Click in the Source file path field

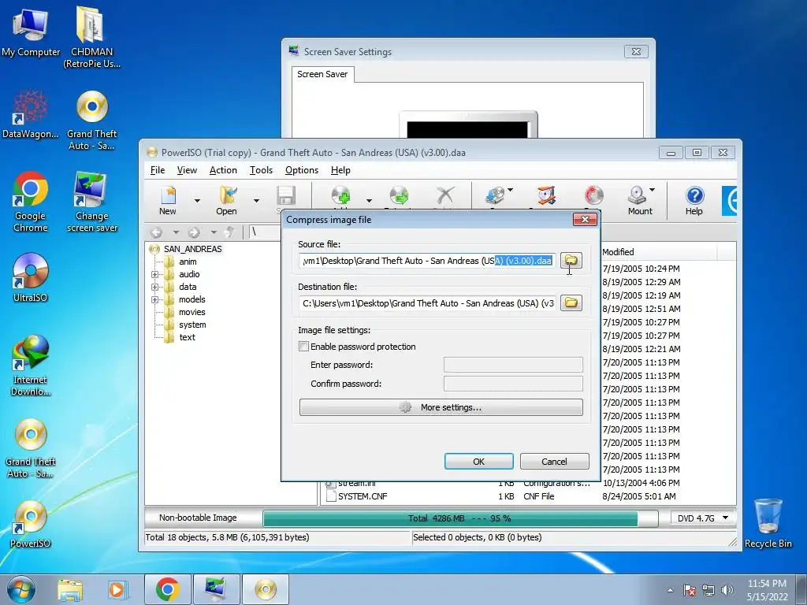point(427,260)
